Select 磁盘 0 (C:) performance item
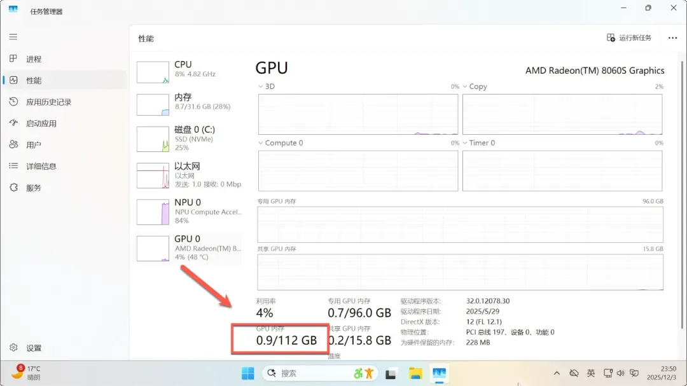687x386 pixels. (190, 139)
